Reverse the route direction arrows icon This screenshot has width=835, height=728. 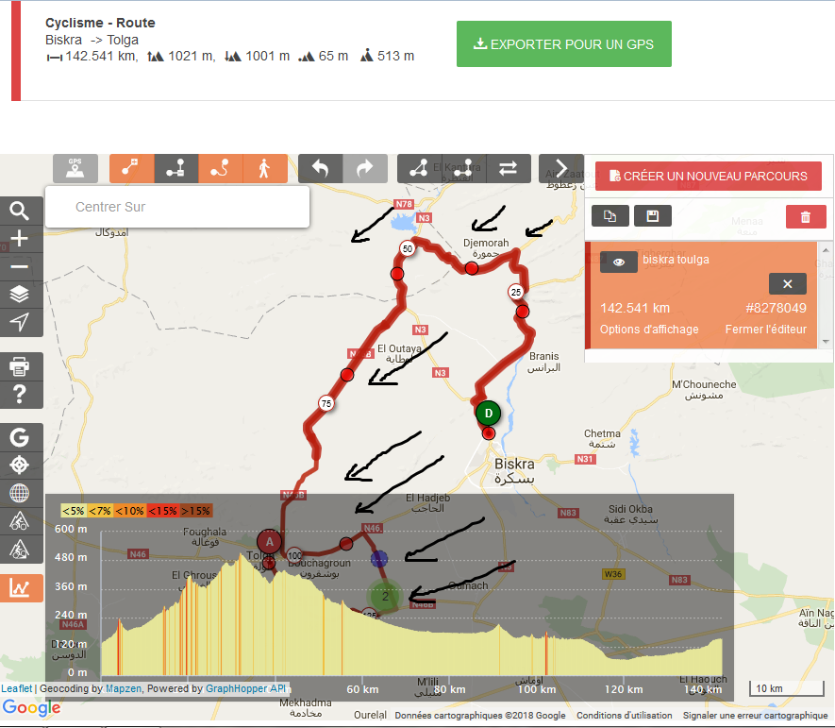coord(508,168)
